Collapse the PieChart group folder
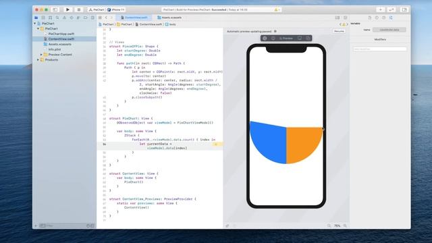 pyautogui.click(x=38, y=28)
